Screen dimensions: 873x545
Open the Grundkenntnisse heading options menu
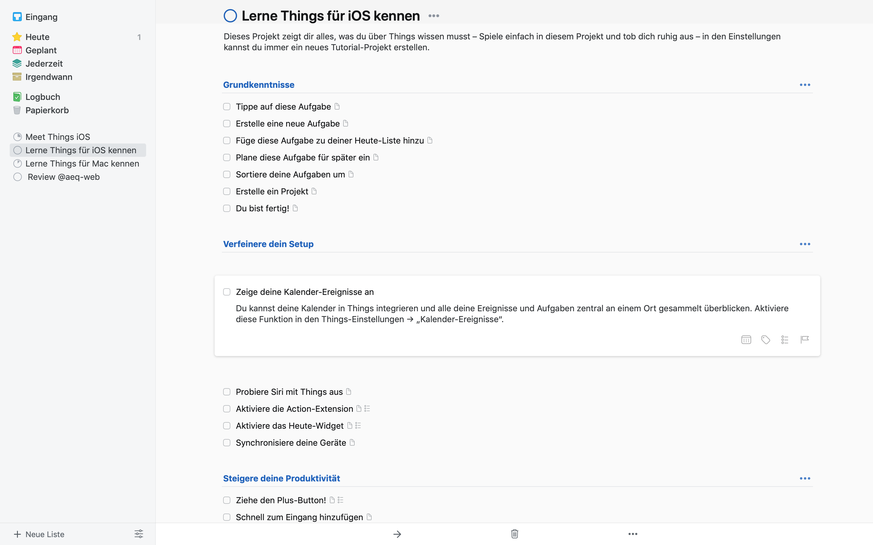point(805,85)
